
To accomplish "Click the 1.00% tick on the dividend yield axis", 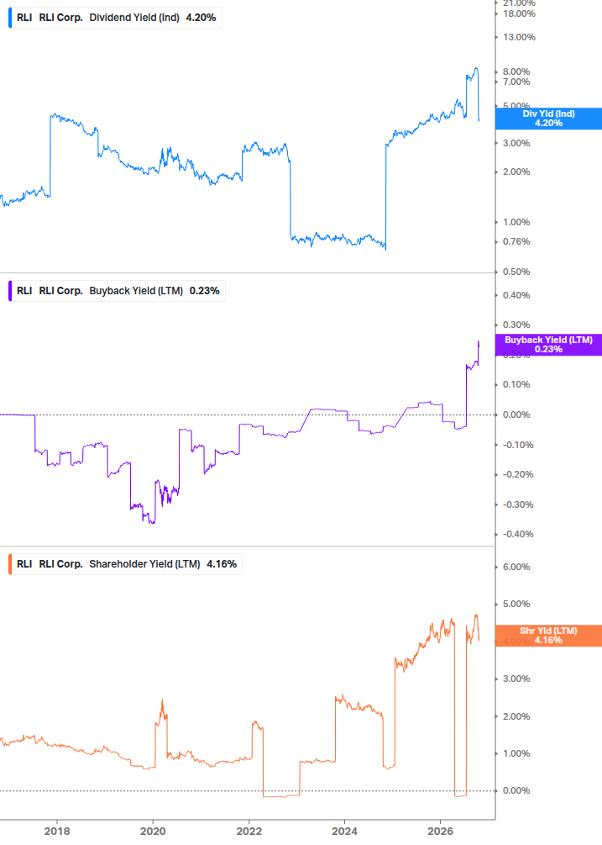I will coord(516,222).
